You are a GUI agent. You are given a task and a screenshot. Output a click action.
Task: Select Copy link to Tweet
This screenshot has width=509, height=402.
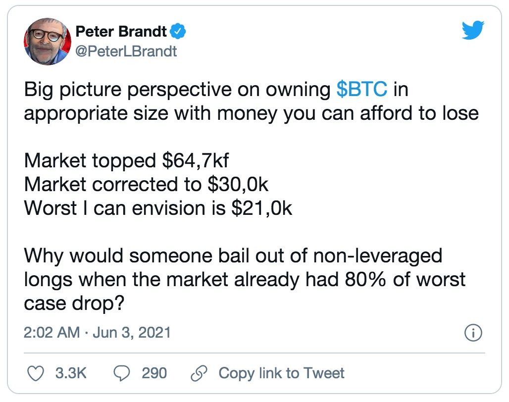pyautogui.click(x=281, y=373)
